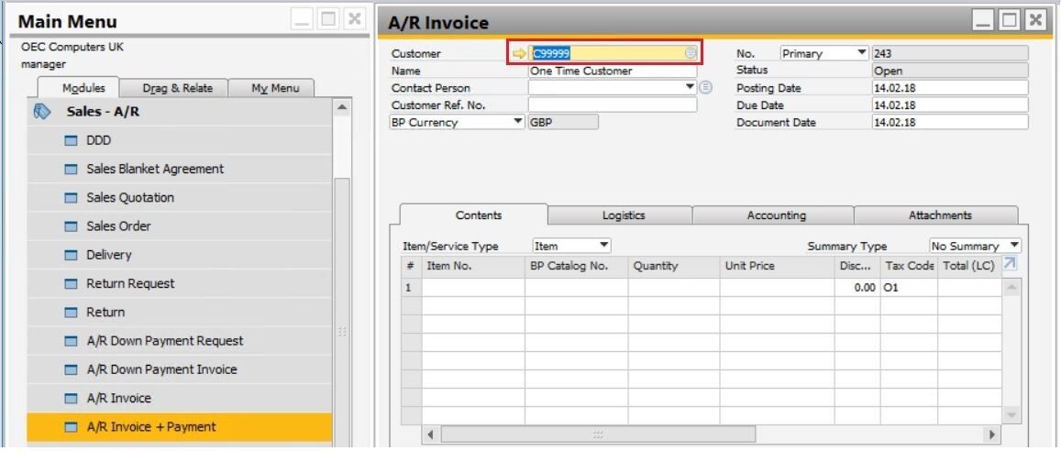
Task: Click the Posting Date field
Action: 950,88
